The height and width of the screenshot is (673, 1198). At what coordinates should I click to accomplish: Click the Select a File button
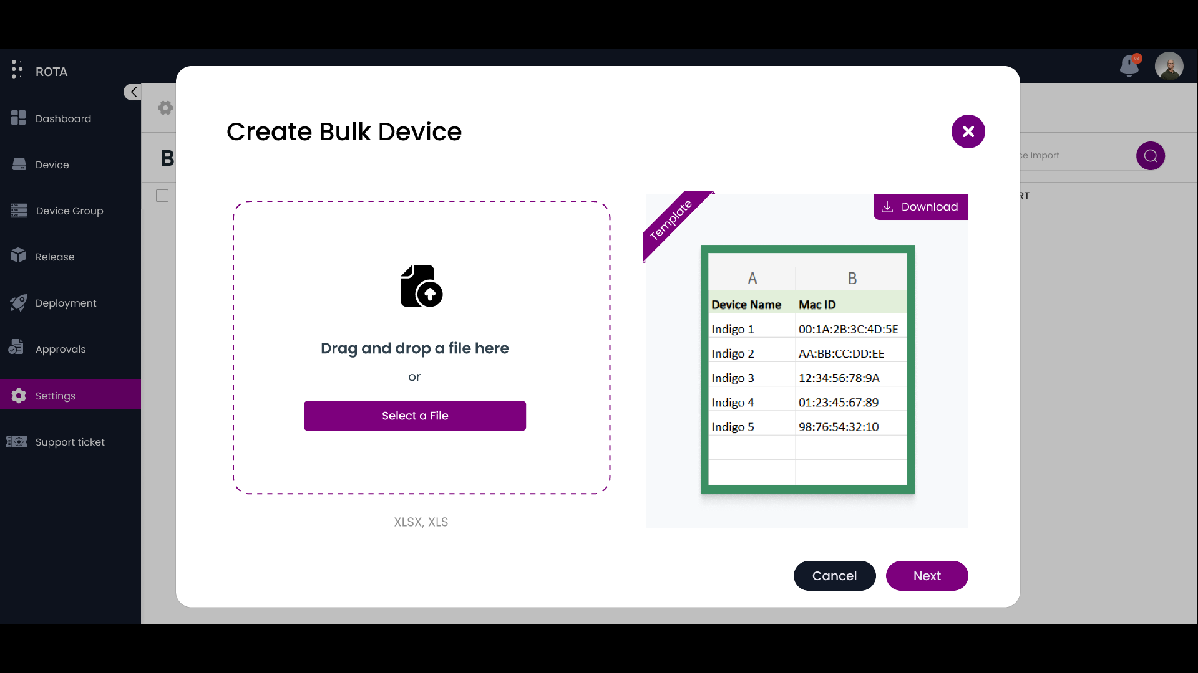pos(415,416)
